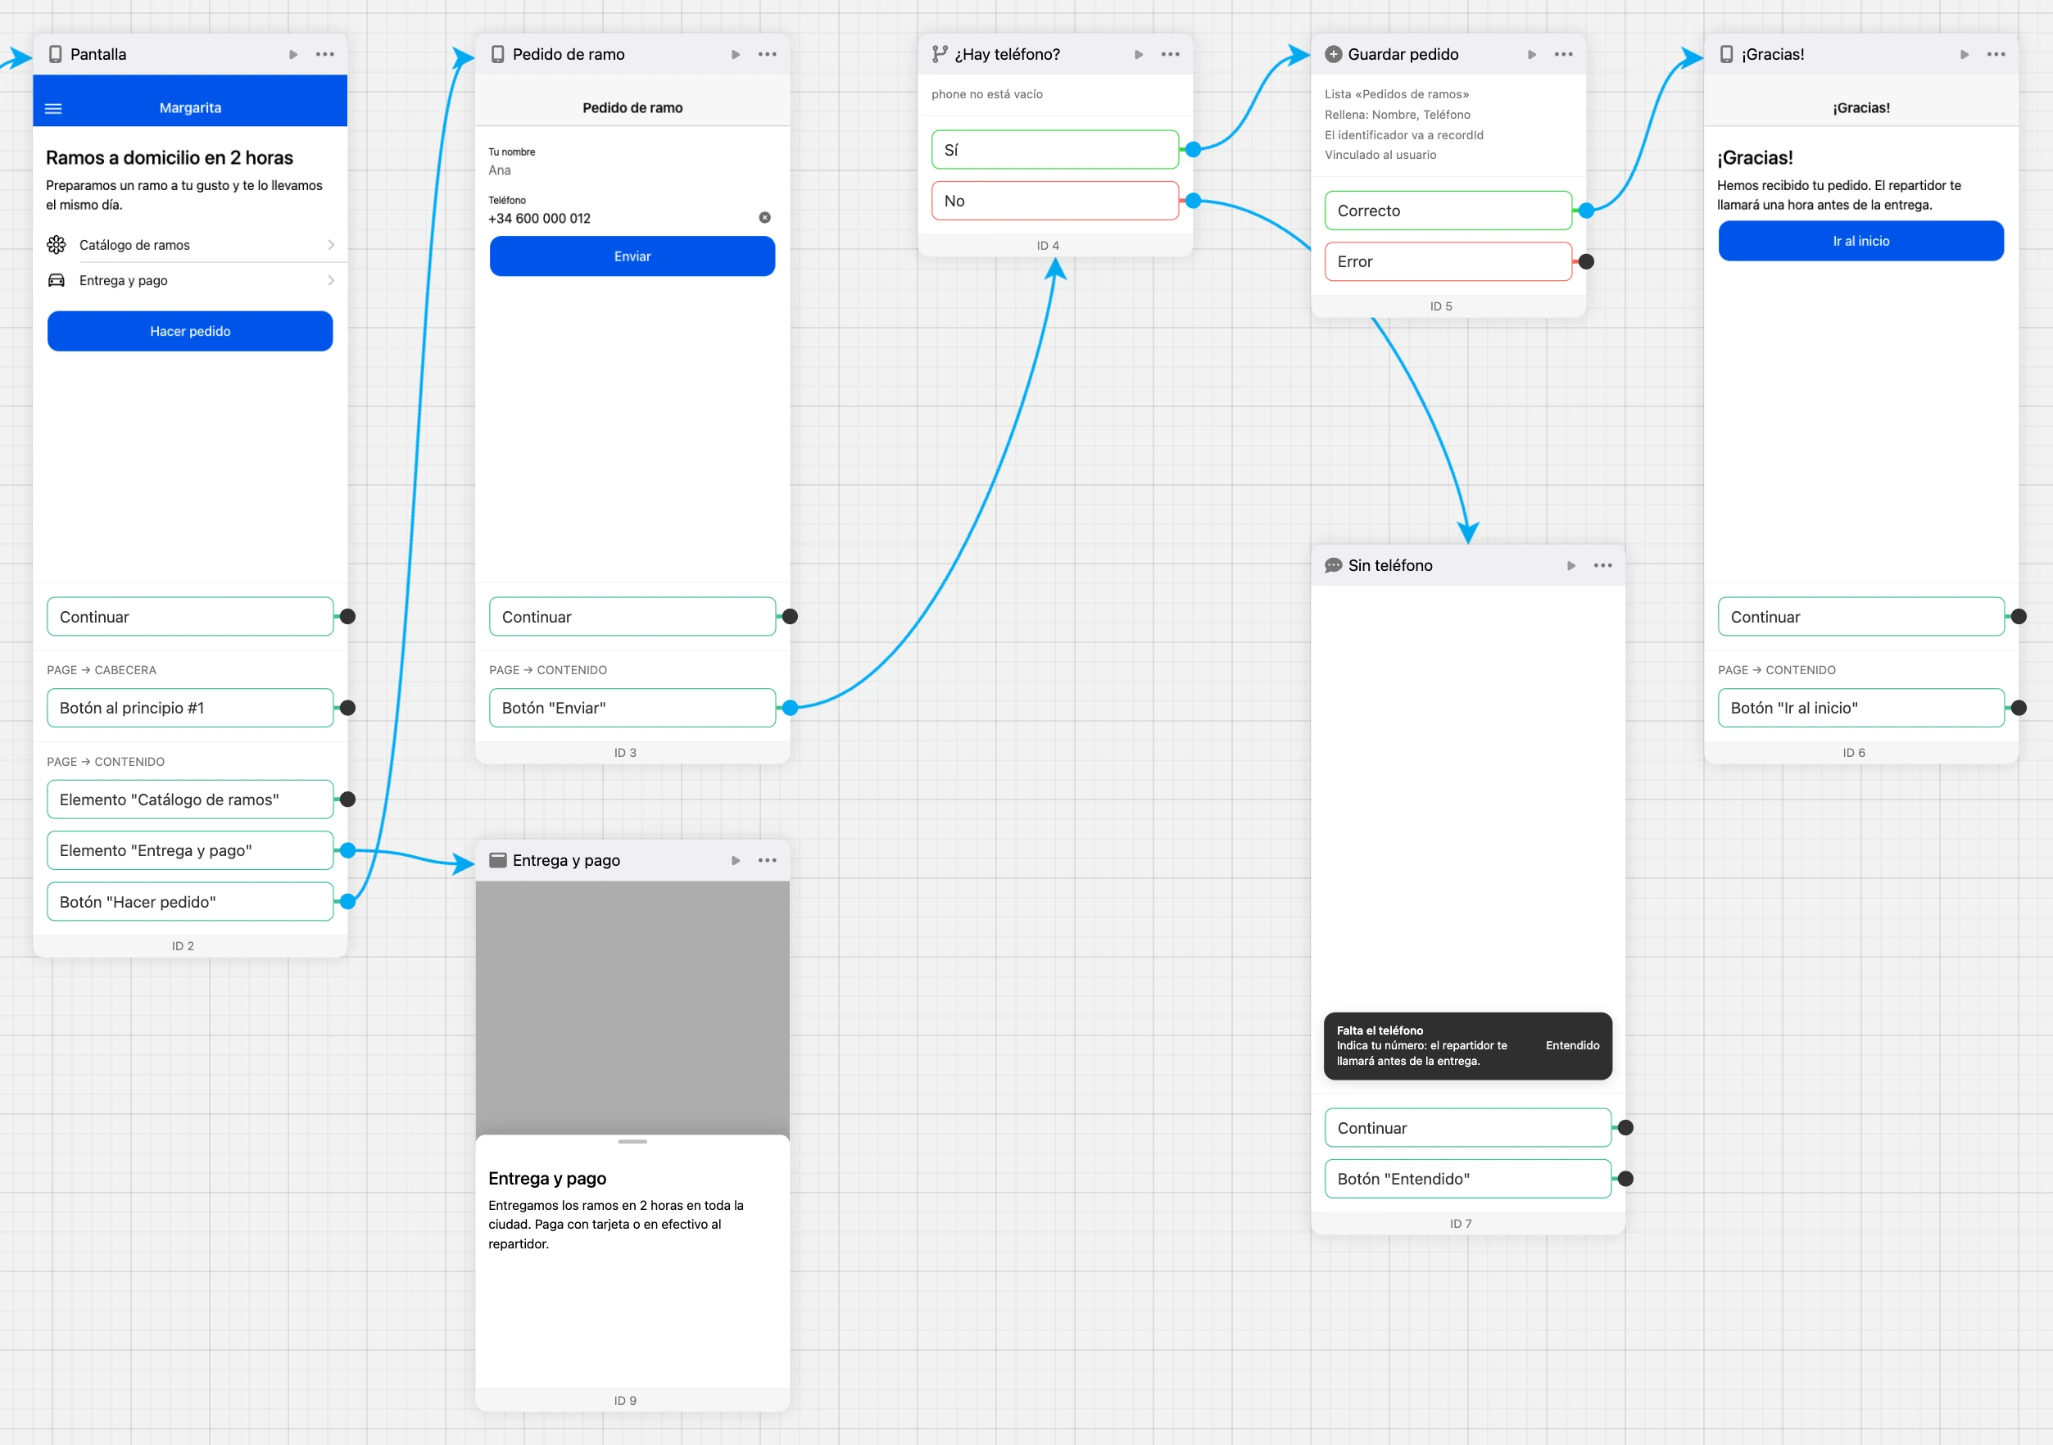Open options menu of Guardar pedido node

1564,55
